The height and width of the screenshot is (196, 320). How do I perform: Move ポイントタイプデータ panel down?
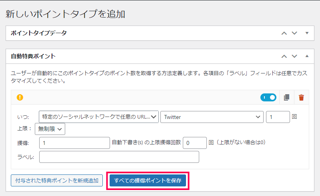pos(294,33)
